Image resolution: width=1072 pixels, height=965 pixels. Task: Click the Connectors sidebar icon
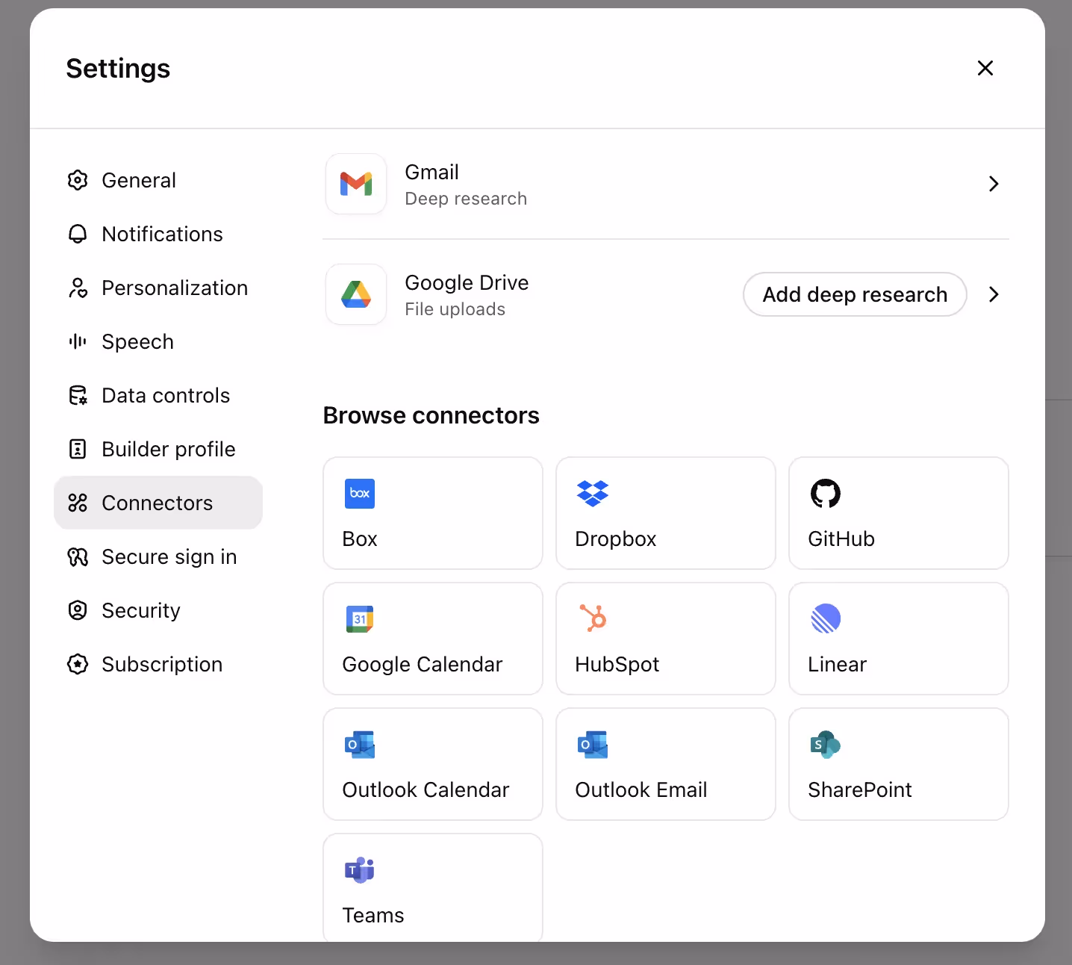[78, 503]
